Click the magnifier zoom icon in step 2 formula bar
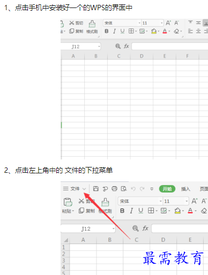 coord(136,228)
